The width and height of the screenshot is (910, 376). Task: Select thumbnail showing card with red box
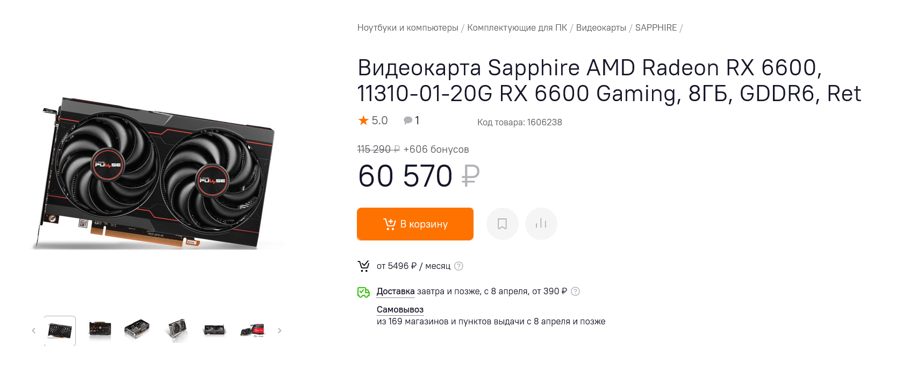click(253, 330)
